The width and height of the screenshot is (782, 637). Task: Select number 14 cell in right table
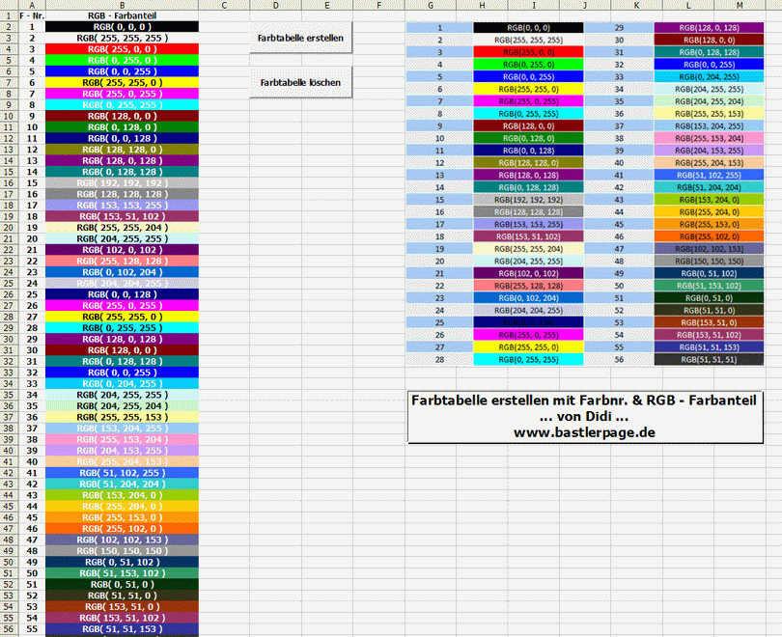click(440, 187)
